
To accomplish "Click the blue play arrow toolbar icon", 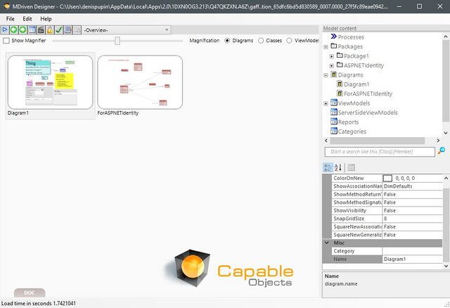I will click(x=5, y=30).
